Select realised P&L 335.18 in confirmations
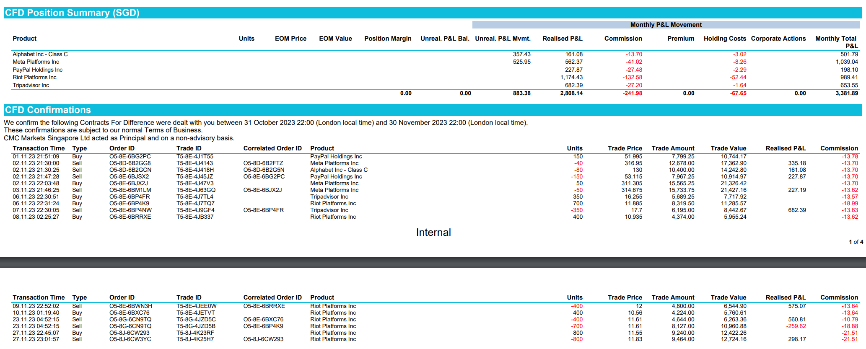This screenshot has height=349, width=866. (797, 163)
